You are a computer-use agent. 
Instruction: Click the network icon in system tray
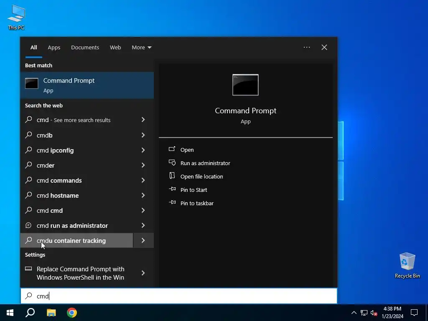click(364, 313)
